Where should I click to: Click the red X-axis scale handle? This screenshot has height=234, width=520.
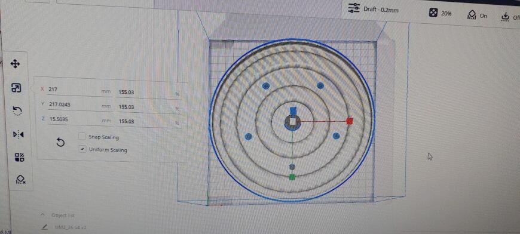click(349, 121)
